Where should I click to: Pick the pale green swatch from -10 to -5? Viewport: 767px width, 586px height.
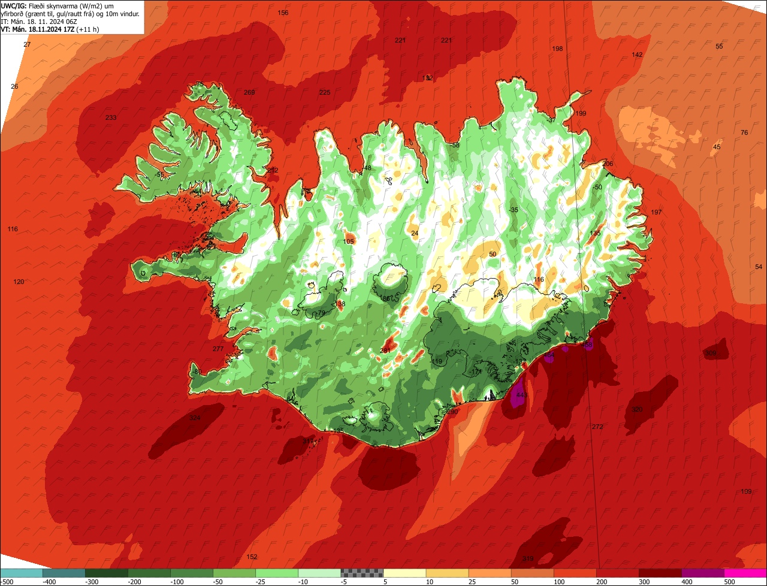tap(319, 573)
